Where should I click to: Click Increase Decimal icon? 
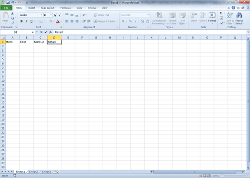[142, 21]
